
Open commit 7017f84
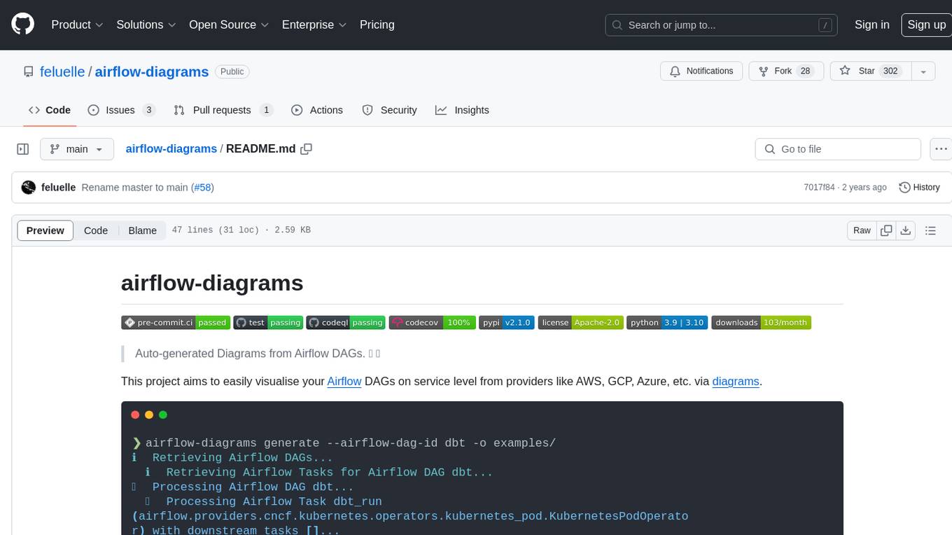pyautogui.click(x=819, y=188)
